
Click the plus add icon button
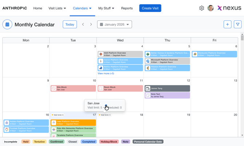[x=228, y=24]
